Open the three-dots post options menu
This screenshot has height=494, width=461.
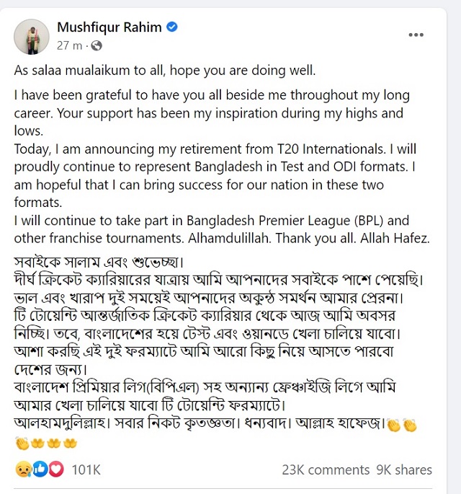(416, 35)
